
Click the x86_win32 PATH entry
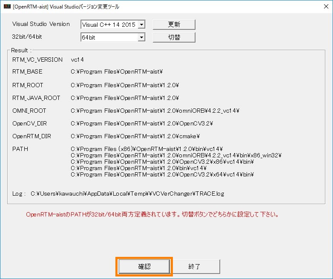click(x=176, y=155)
